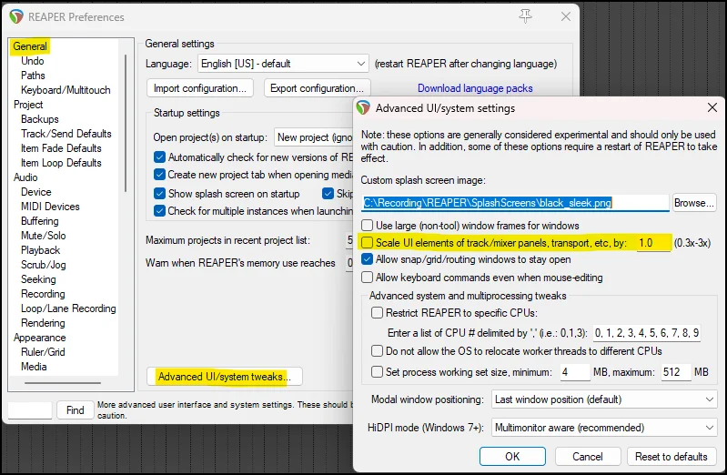
Task: Click the REAPER logo in Preferences title bar
Action: [x=16, y=16]
